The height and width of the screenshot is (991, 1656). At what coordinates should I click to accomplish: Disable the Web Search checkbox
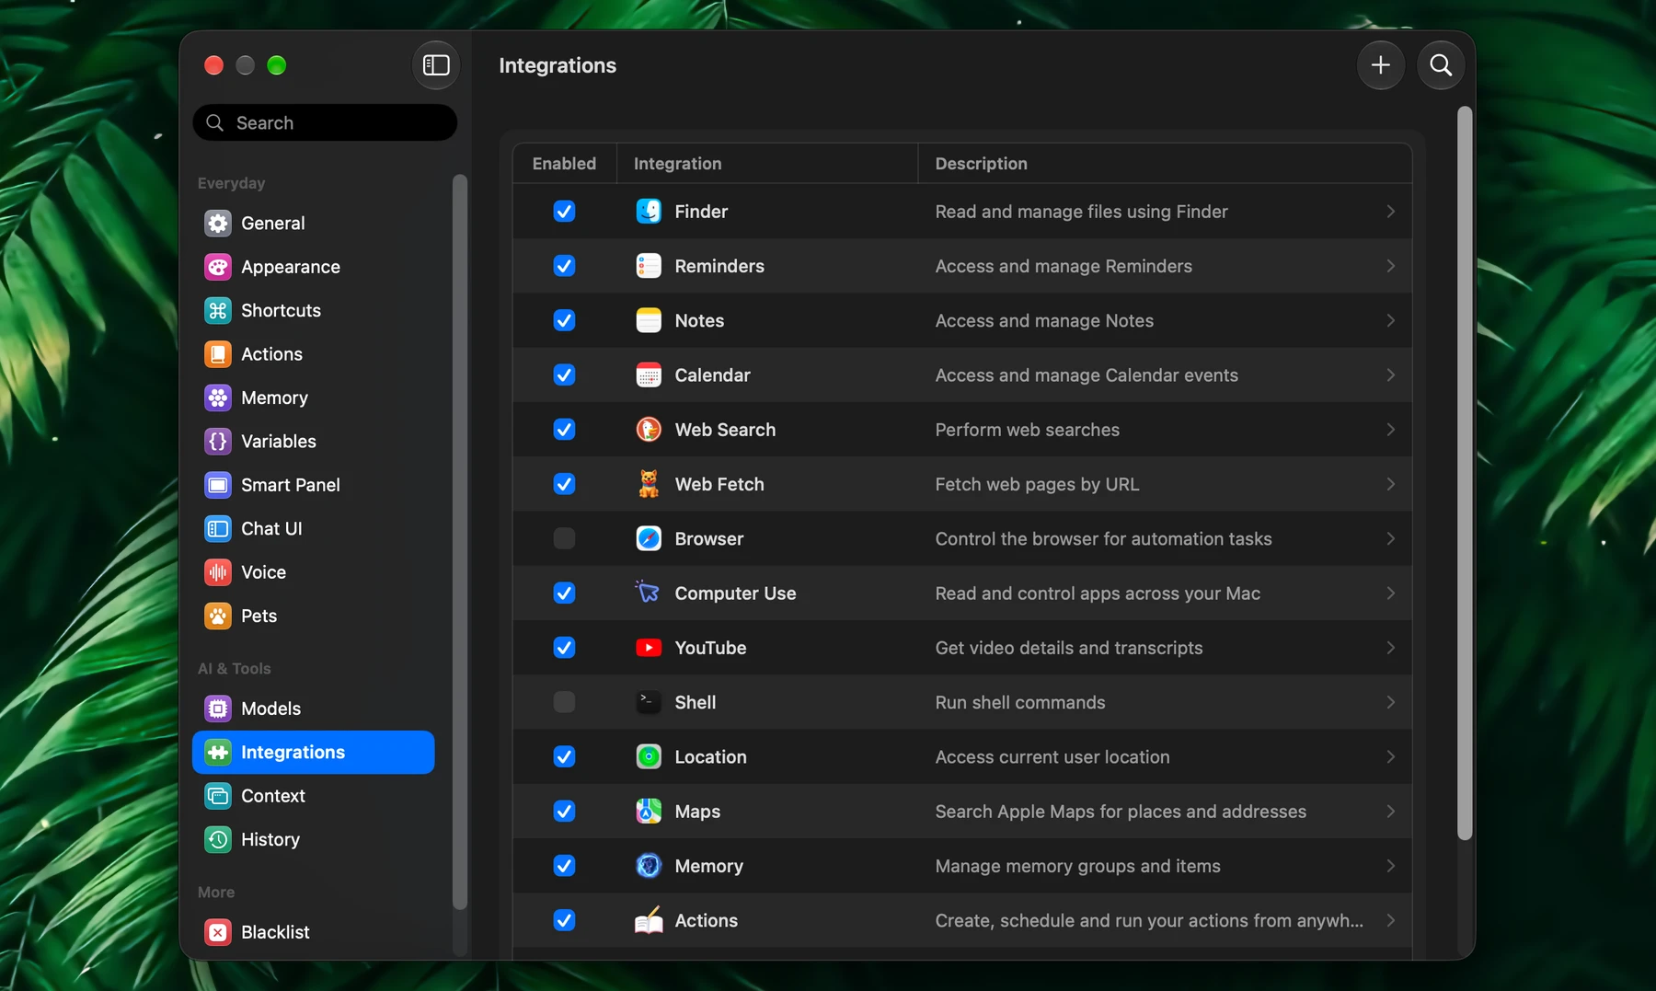tap(564, 430)
